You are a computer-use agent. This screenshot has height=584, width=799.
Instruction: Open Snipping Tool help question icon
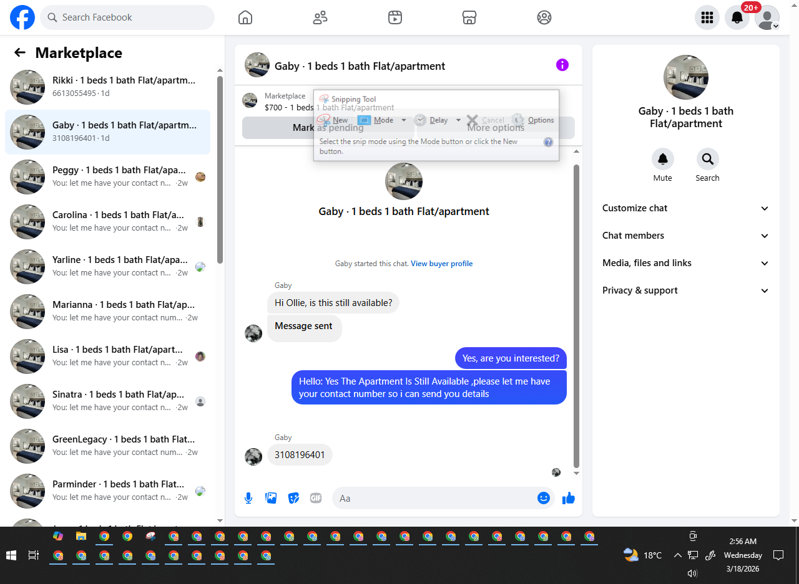548,142
